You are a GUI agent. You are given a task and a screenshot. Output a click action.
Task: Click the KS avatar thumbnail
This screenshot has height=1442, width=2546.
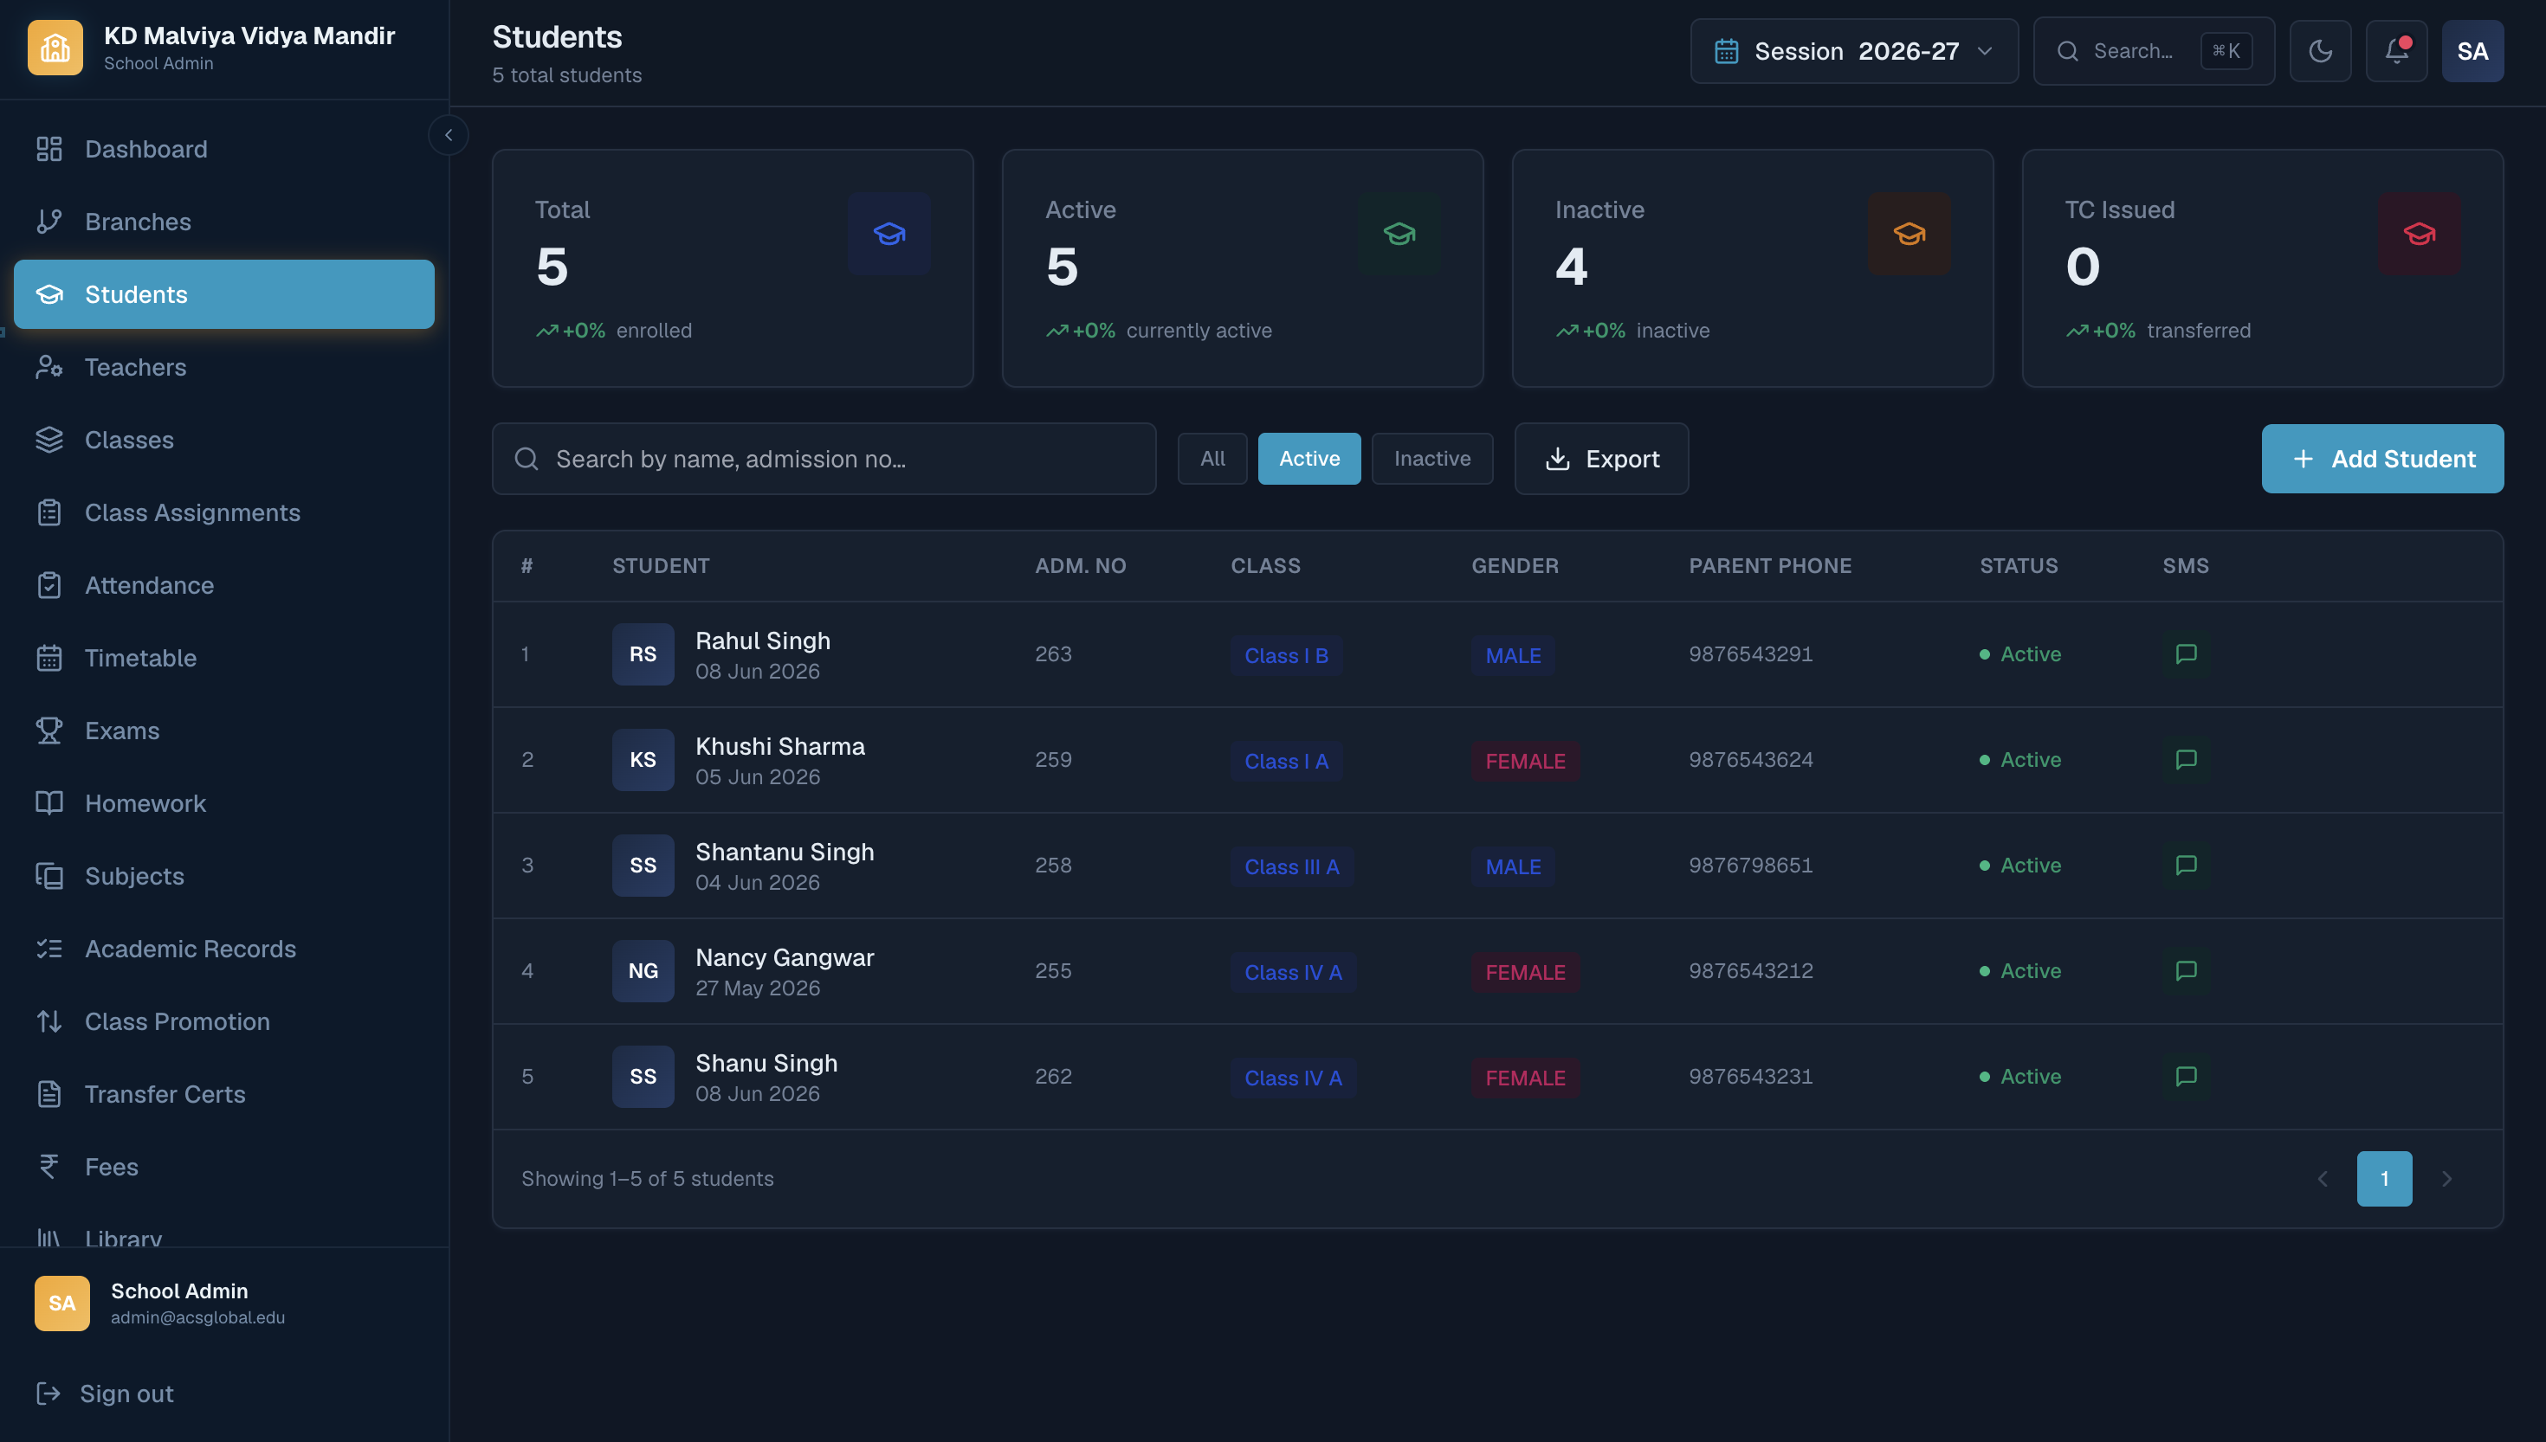point(643,760)
